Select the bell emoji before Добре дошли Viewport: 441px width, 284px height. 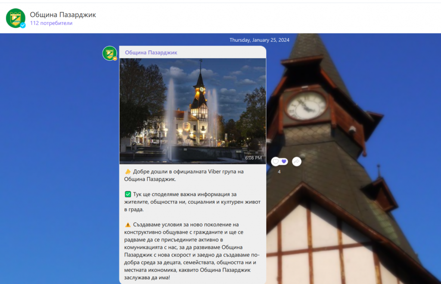click(128, 171)
